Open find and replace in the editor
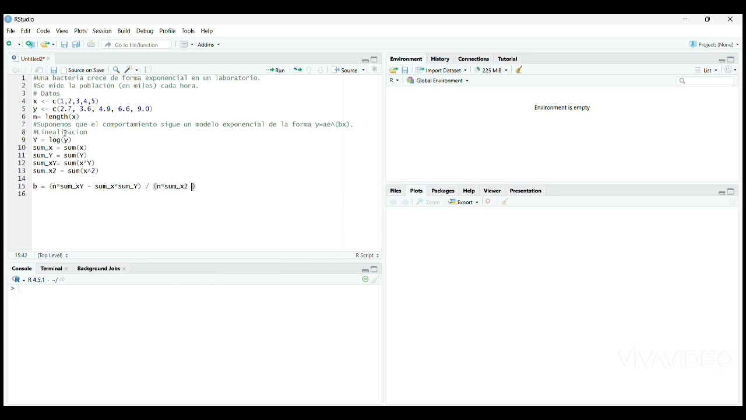 click(117, 70)
